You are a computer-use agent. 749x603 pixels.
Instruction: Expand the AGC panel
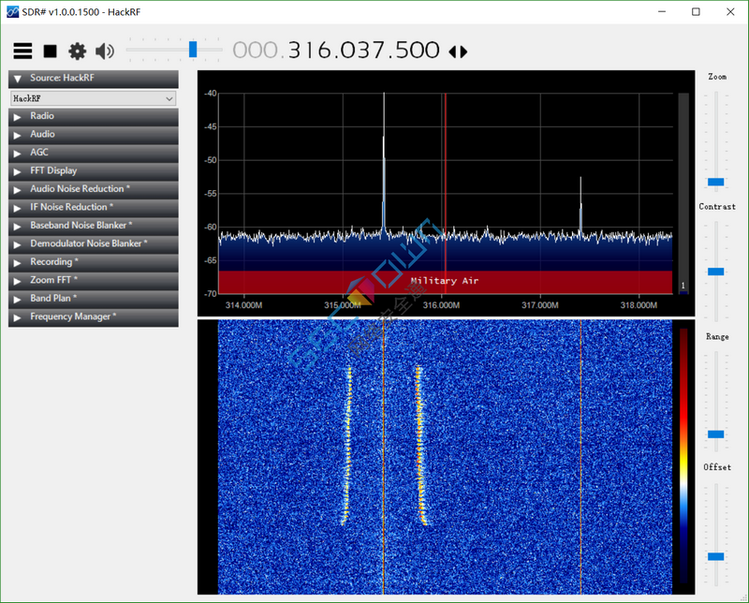coord(94,153)
